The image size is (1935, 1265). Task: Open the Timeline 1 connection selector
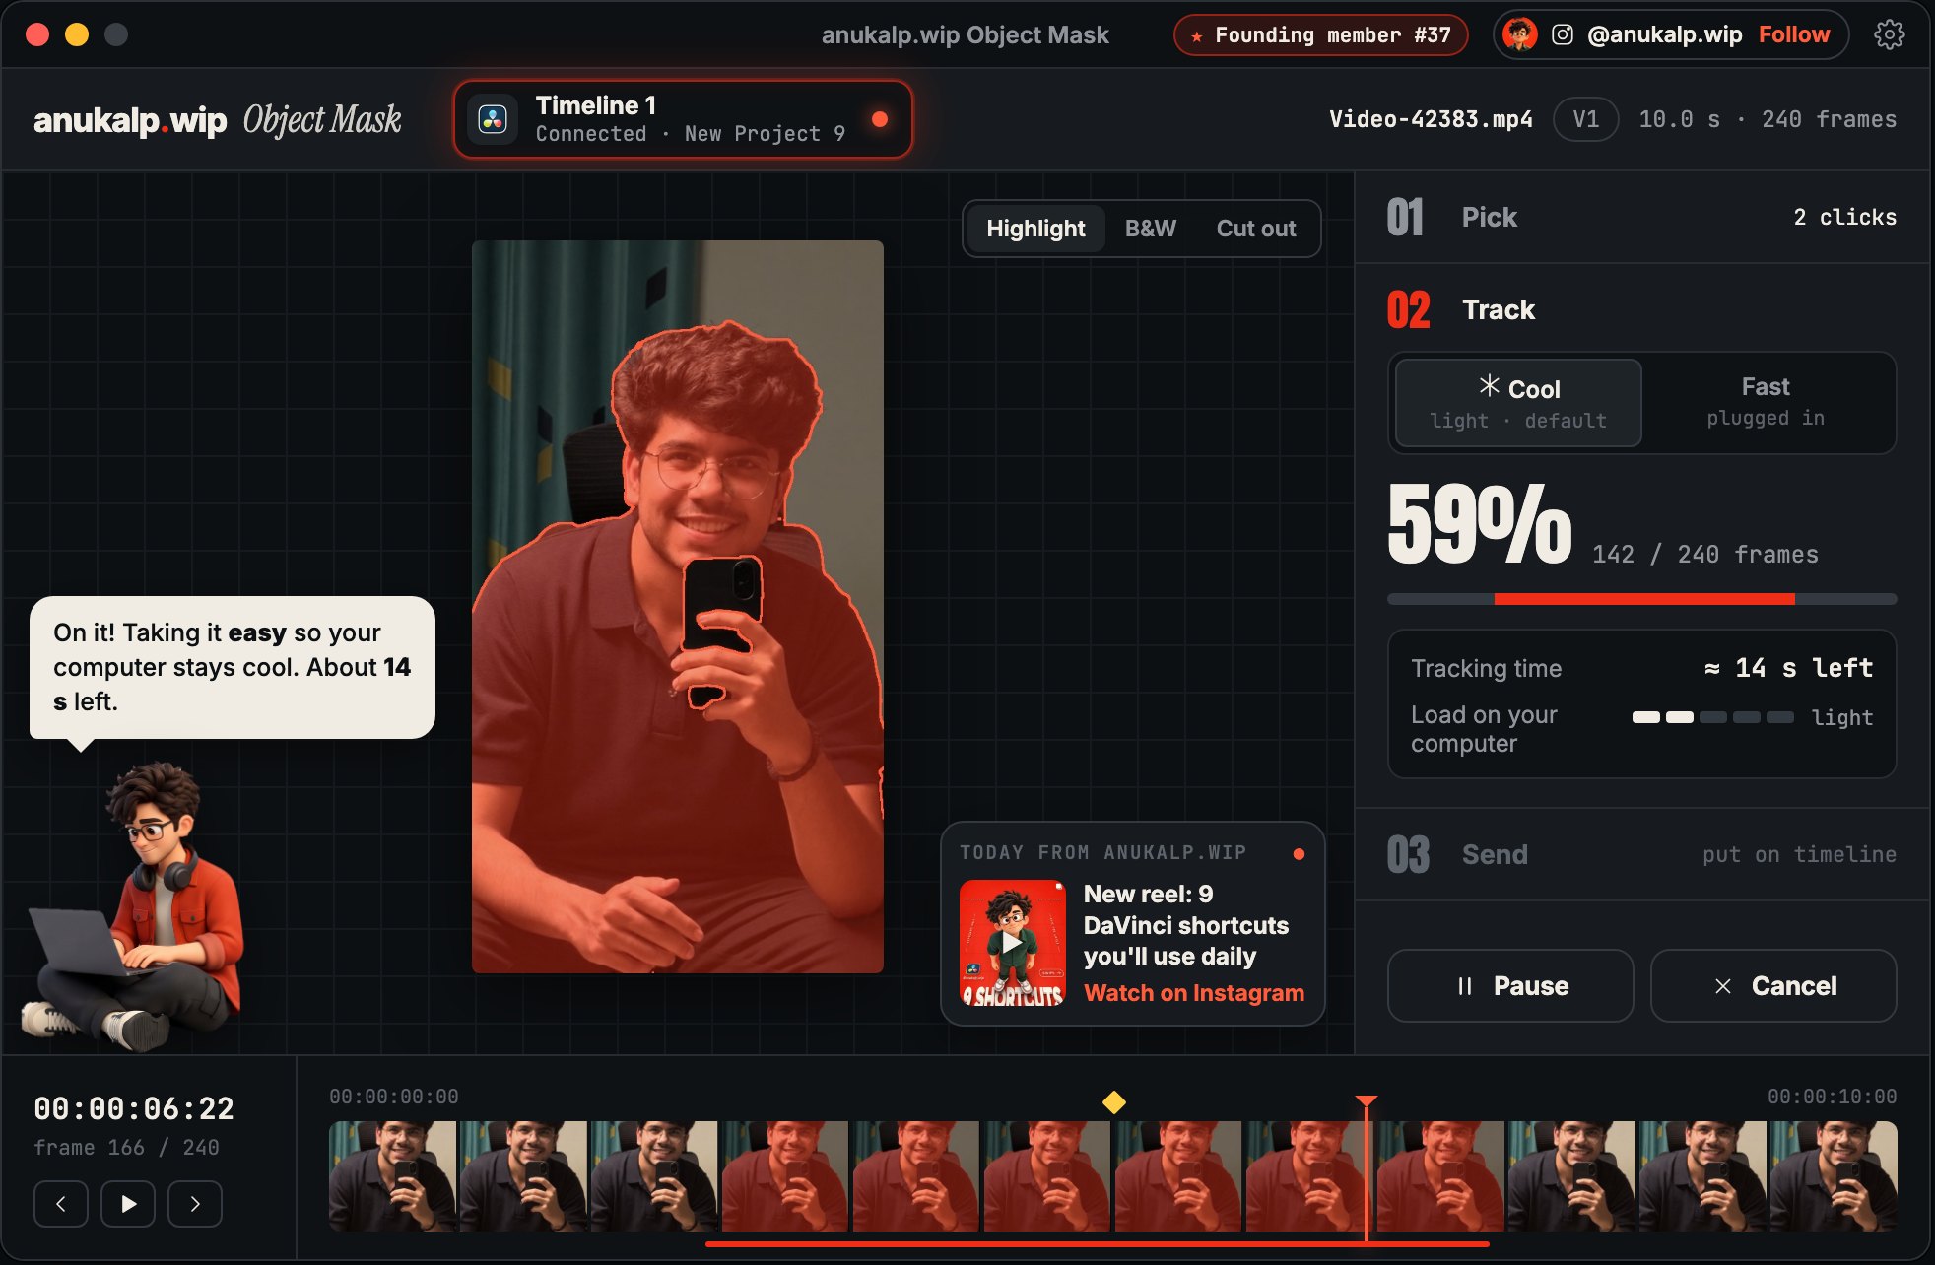point(683,119)
